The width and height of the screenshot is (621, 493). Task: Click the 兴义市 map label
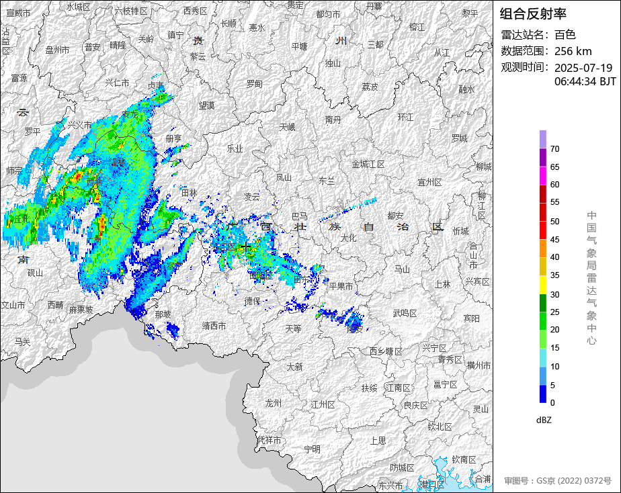[79, 125]
